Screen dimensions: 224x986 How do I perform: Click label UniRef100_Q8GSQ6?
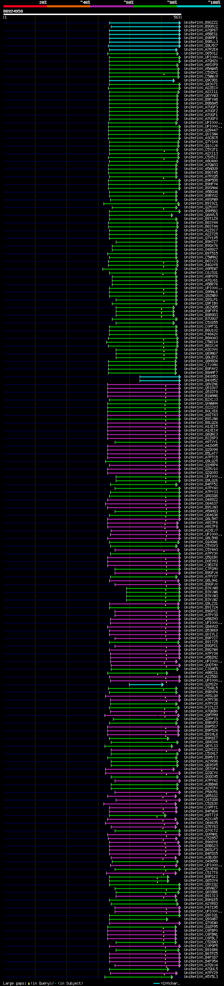(x=201, y=496)
